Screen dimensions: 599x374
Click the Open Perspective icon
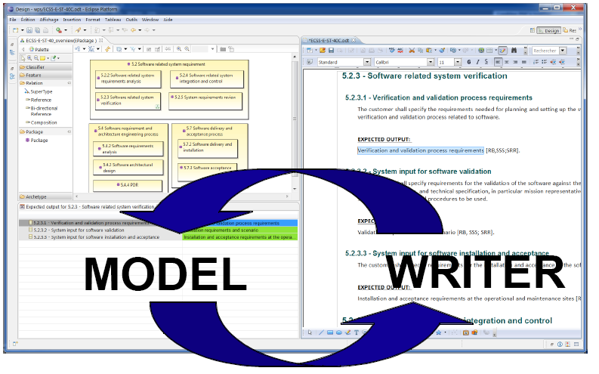[x=532, y=30]
